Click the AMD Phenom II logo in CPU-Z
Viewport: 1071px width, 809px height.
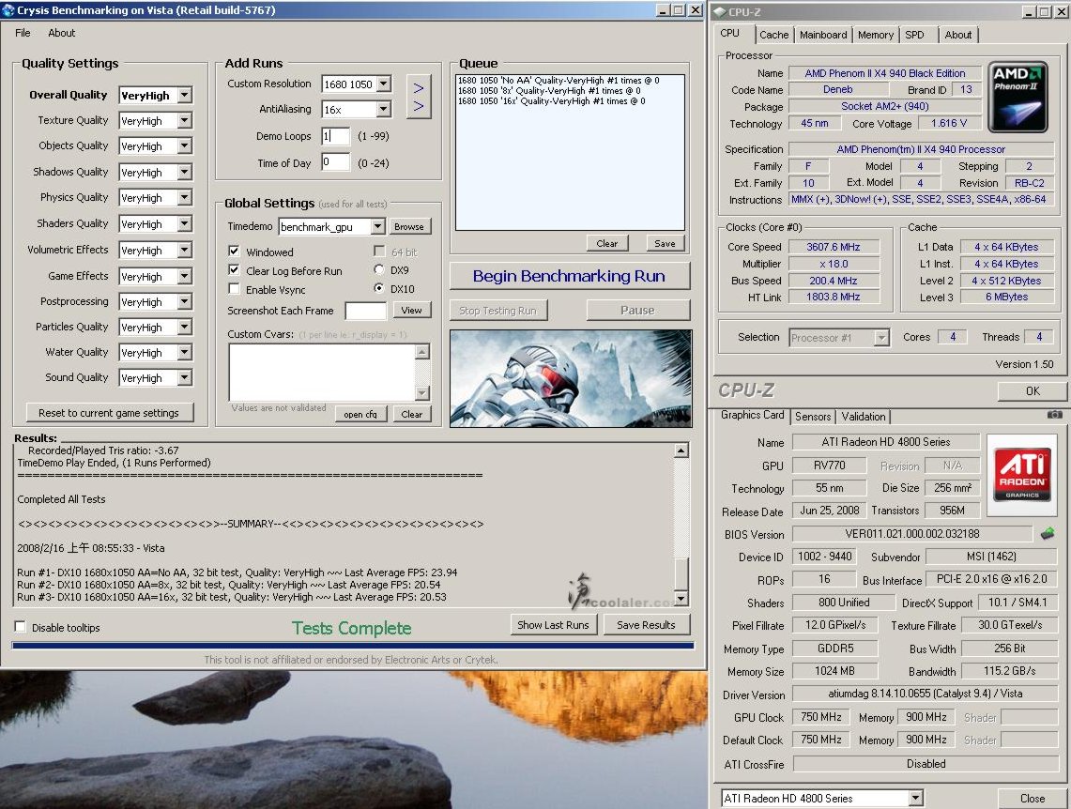point(1017,97)
